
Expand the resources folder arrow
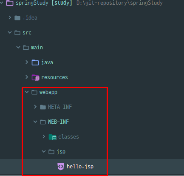pyautogui.click(x=27, y=77)
